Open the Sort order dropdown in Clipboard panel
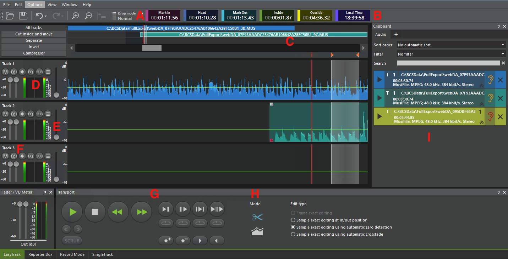Viewport: 508px width, 259px height. tap(451, 45)
